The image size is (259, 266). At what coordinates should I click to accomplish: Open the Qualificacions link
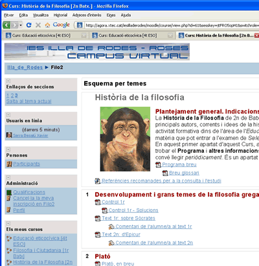[29, 192]
